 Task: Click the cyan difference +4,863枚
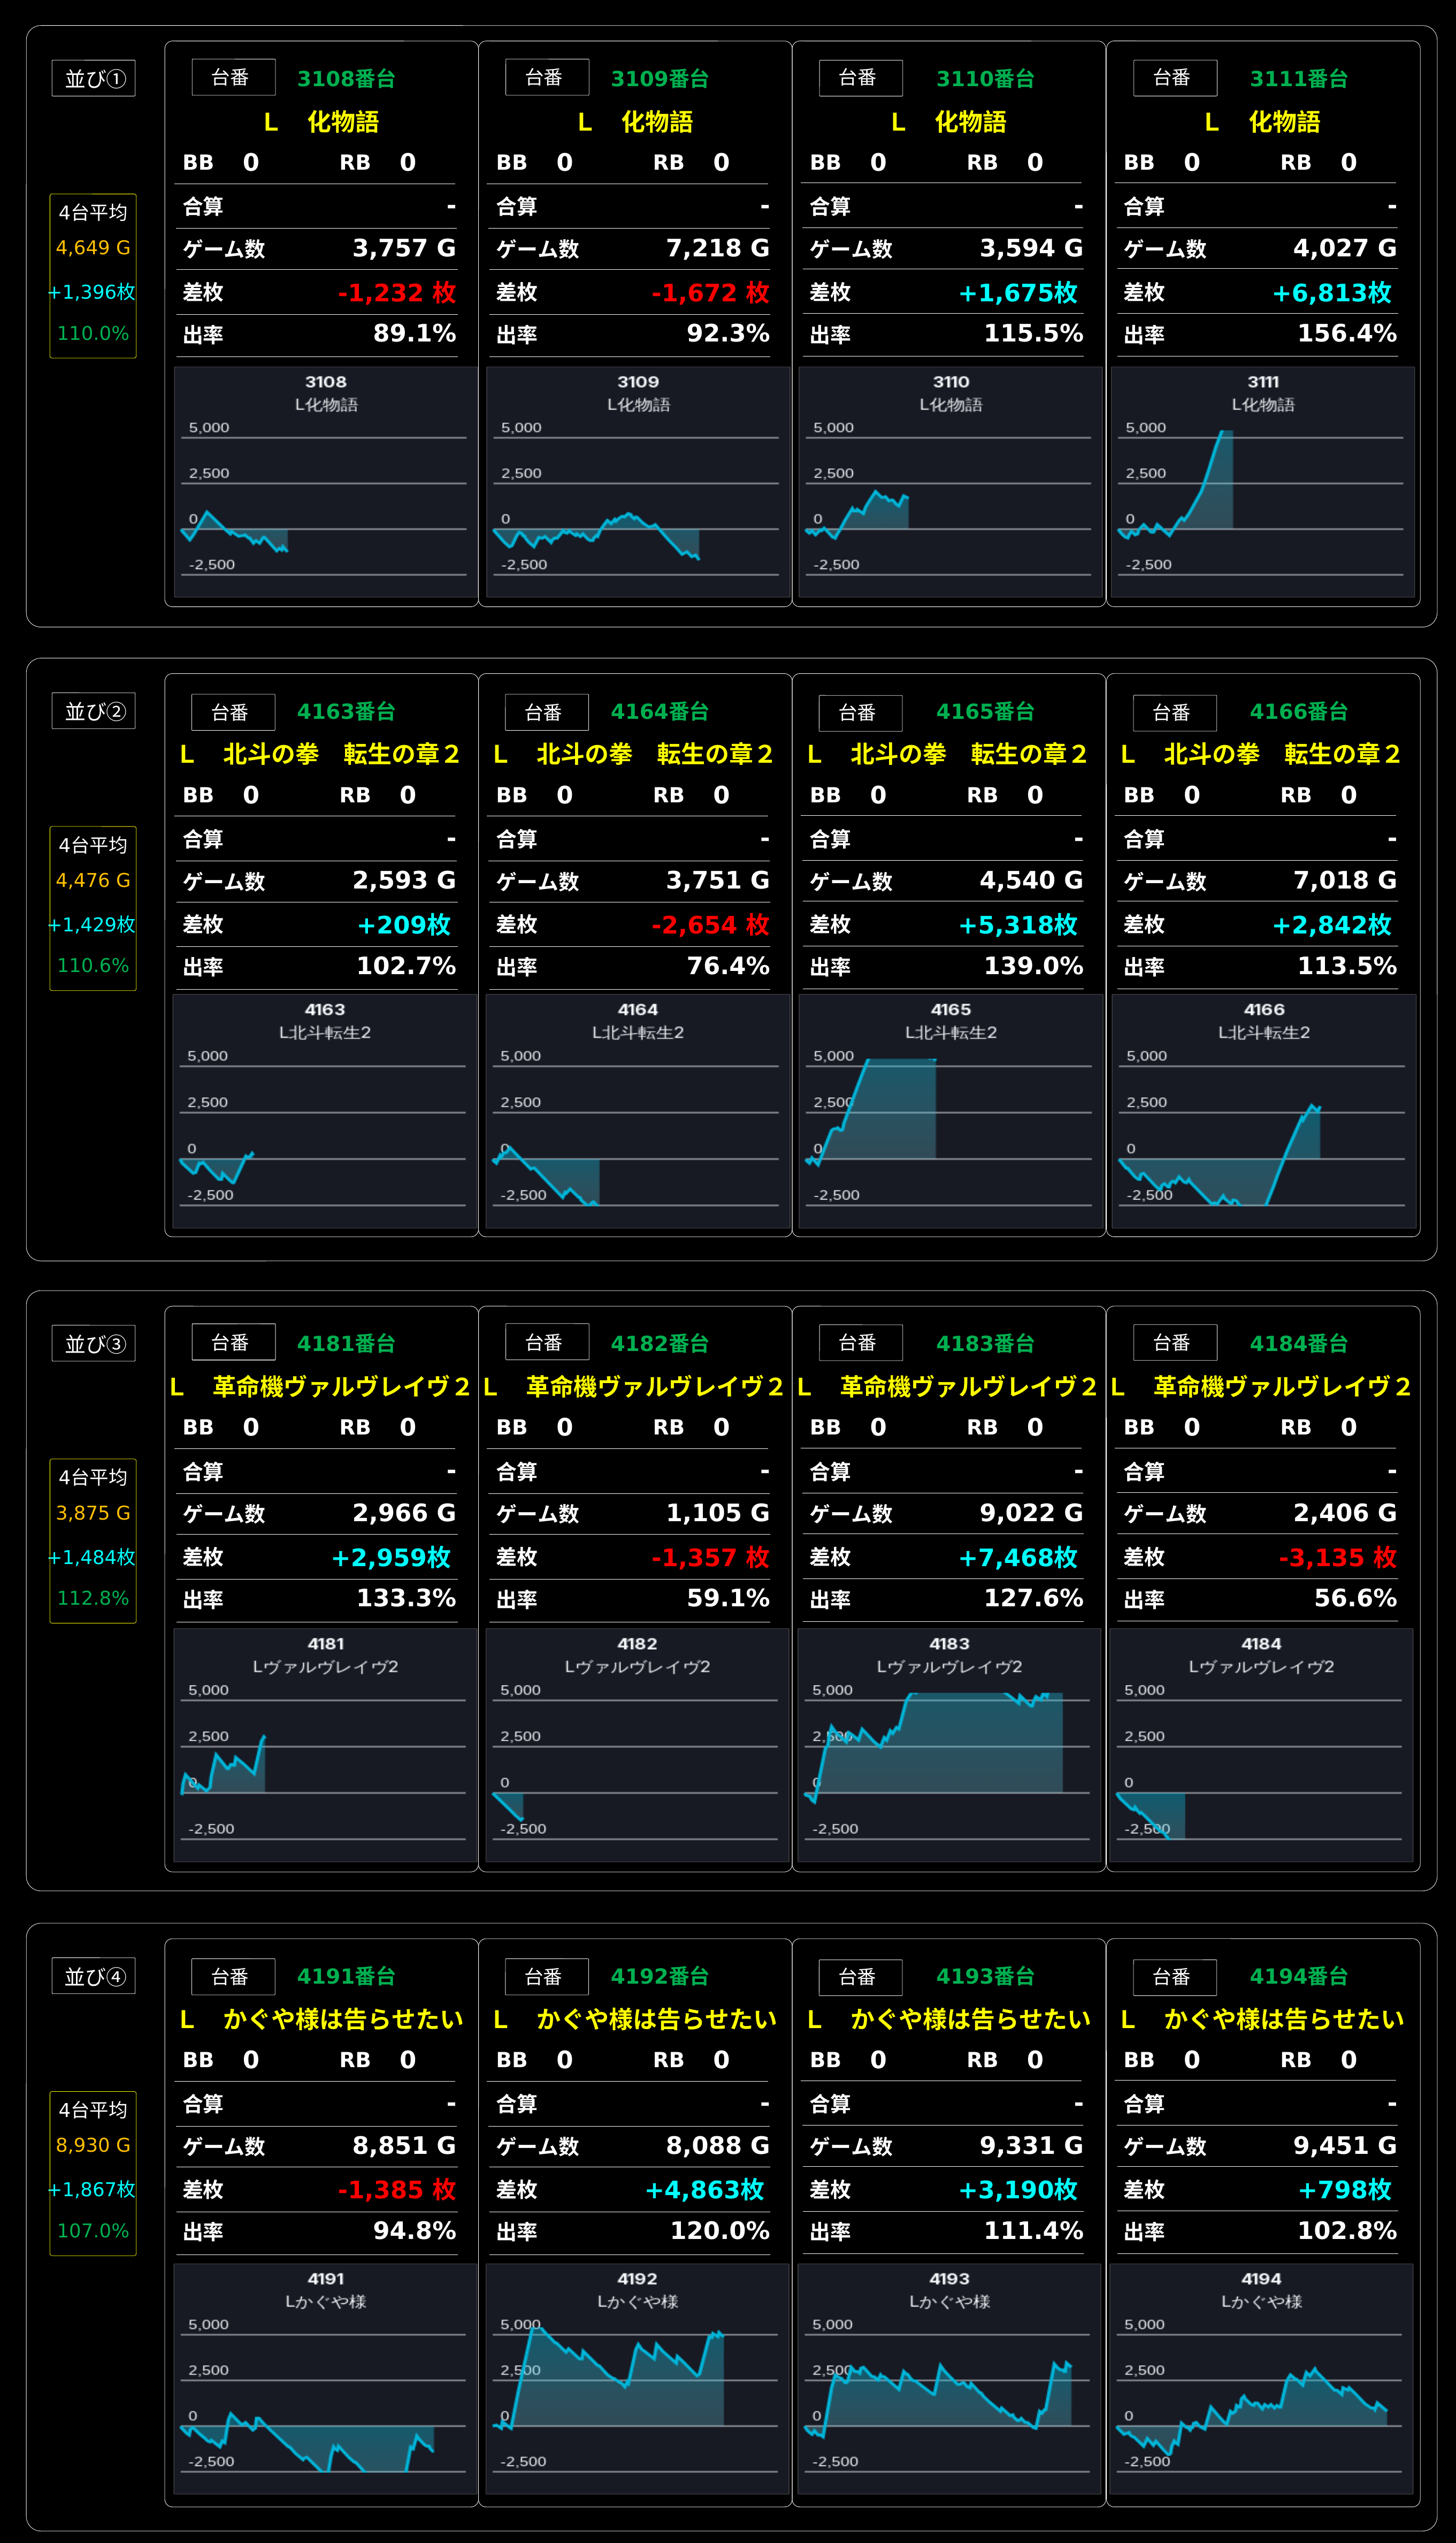705,2189
